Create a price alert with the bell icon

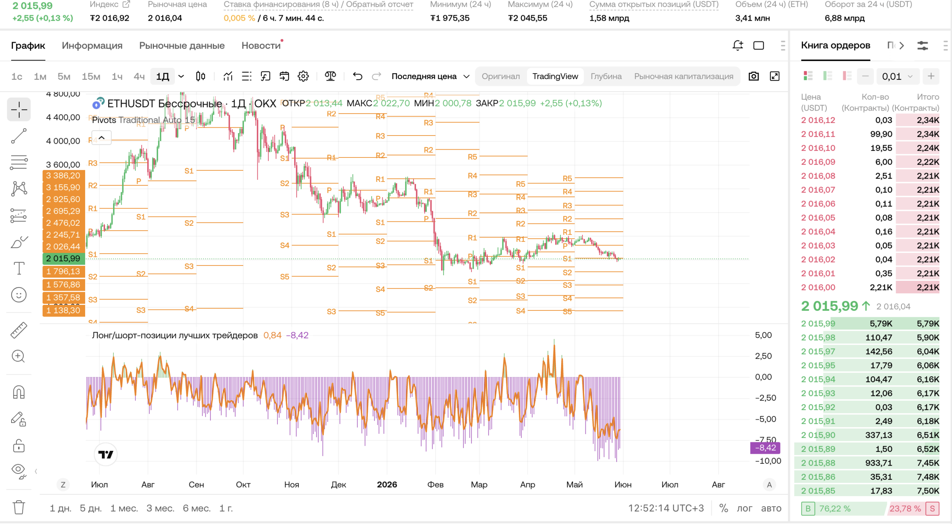click(738, 45)
